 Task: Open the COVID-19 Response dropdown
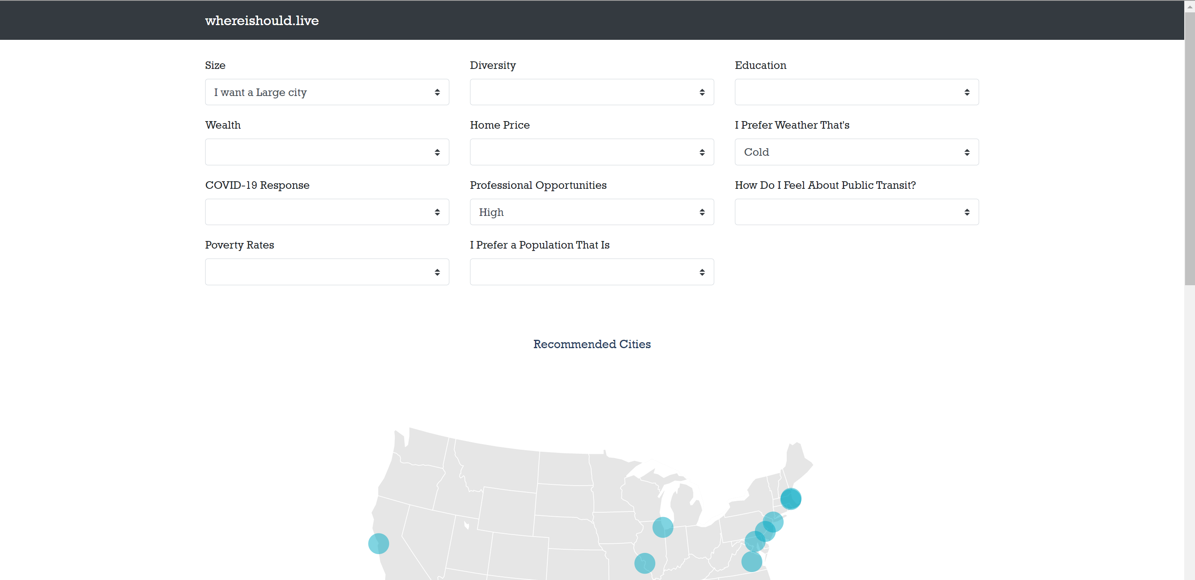[327, 212]
